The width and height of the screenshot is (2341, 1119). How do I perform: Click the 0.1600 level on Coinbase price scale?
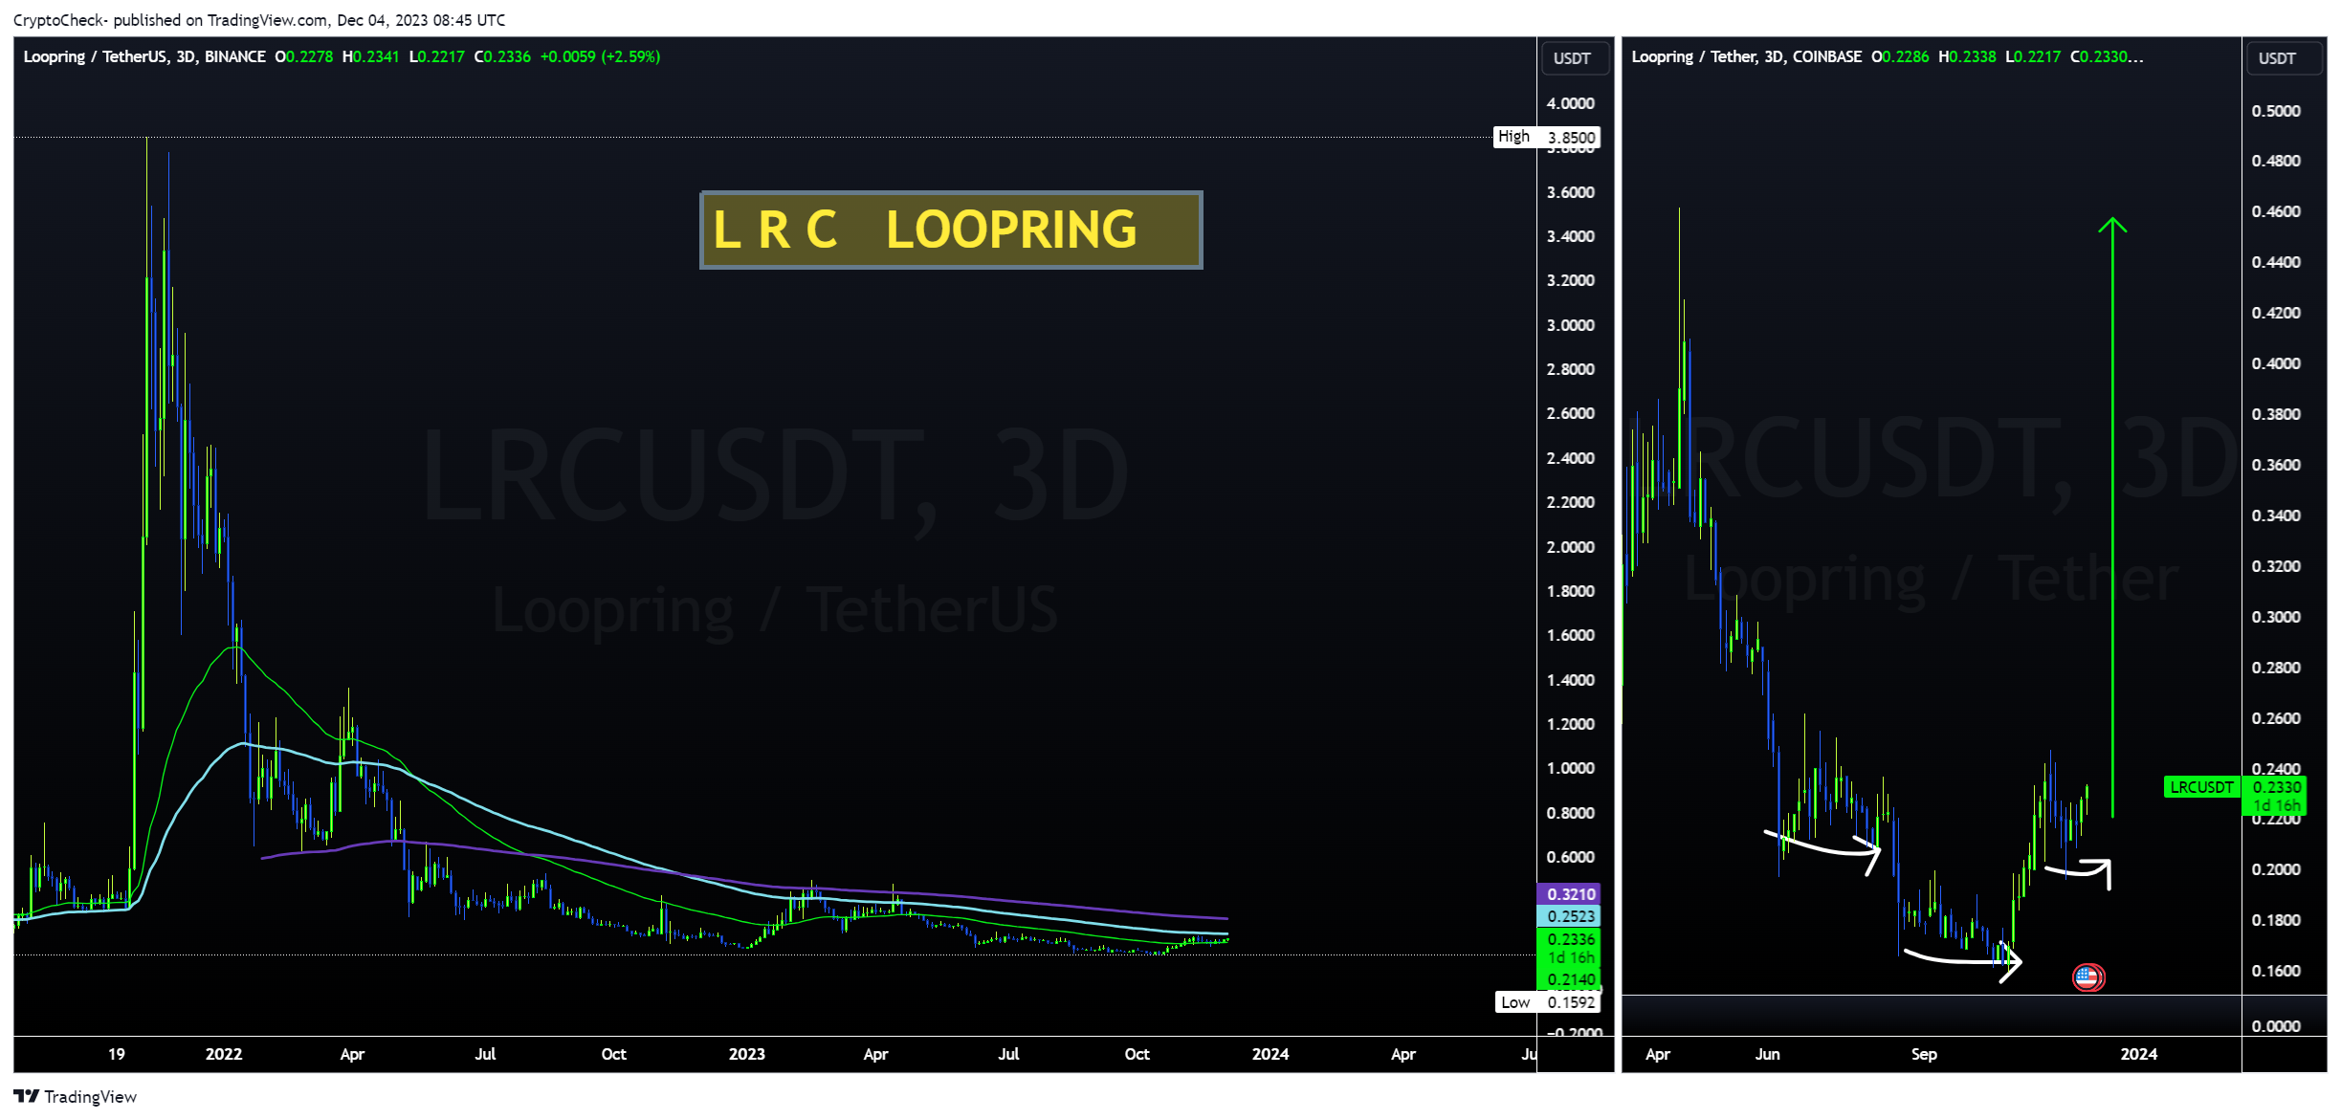pyautogui.click(x=2275, y=971)
